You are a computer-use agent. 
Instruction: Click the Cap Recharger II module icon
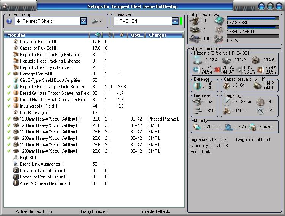pyautogui.click(x=16, y=113)
